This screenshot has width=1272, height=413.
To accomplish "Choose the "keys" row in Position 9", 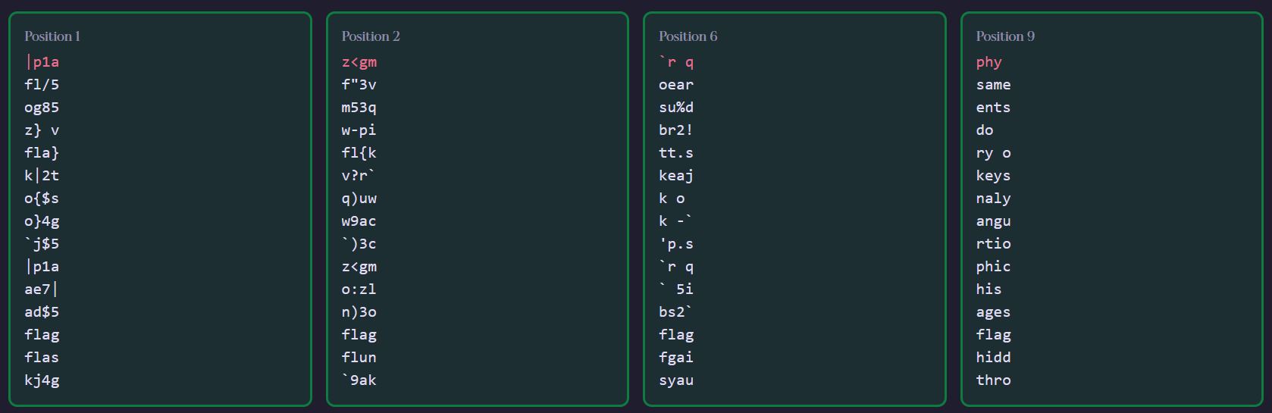I will 993,176.
